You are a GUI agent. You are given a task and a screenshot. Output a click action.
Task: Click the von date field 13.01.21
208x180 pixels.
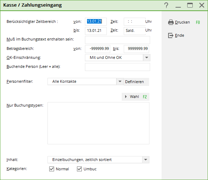tap(96, 21)
